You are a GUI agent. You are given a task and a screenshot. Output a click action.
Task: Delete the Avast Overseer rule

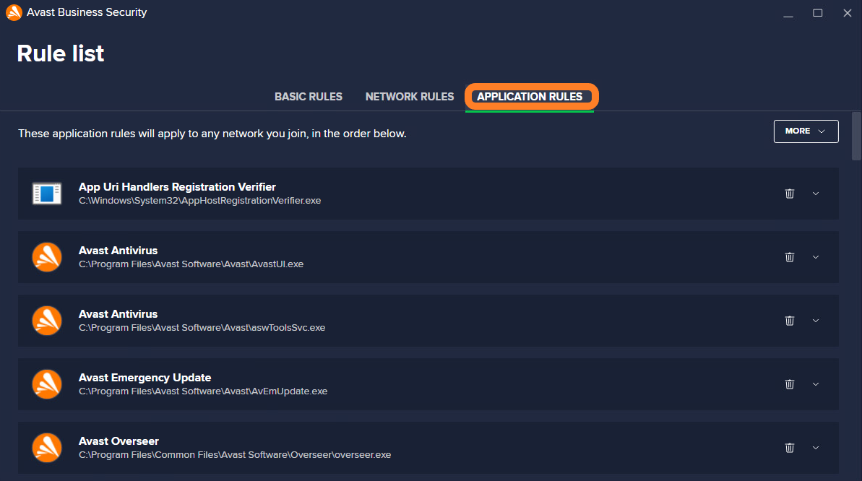790,448
